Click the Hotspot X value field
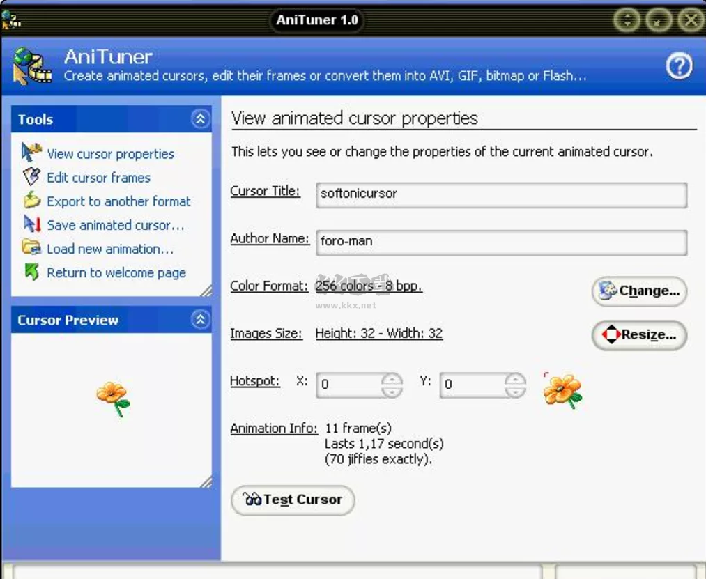706x579 pixels. [x=348, y=385]
